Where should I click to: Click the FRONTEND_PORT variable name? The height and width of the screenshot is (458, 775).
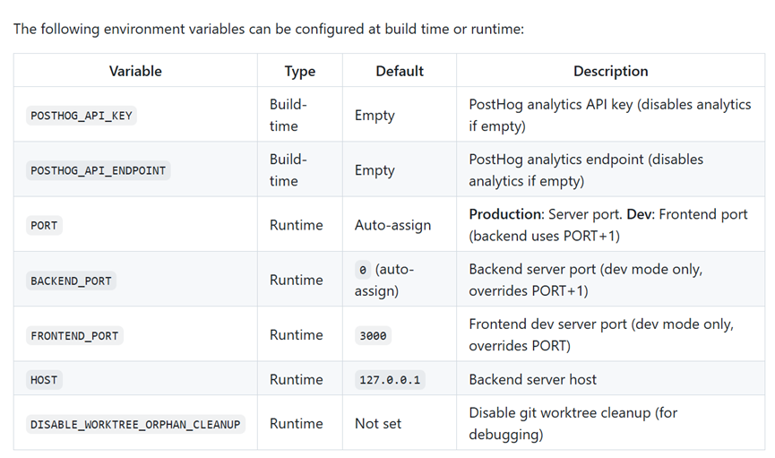click(74, 336)
